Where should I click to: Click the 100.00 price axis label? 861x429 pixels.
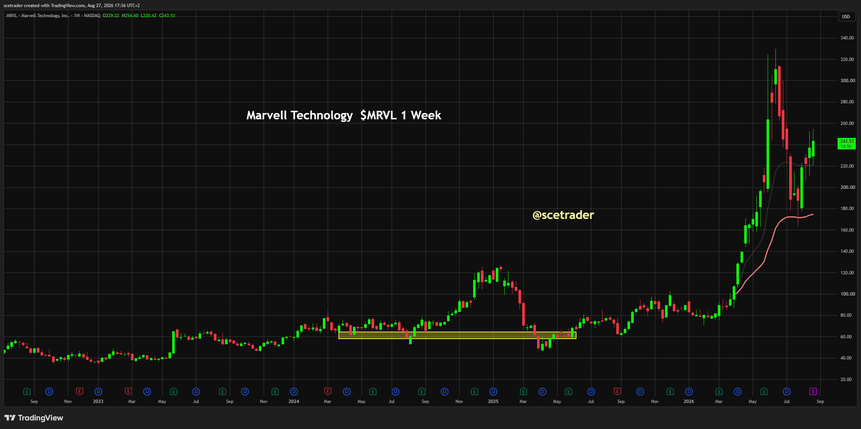click(x=847, y=294)
